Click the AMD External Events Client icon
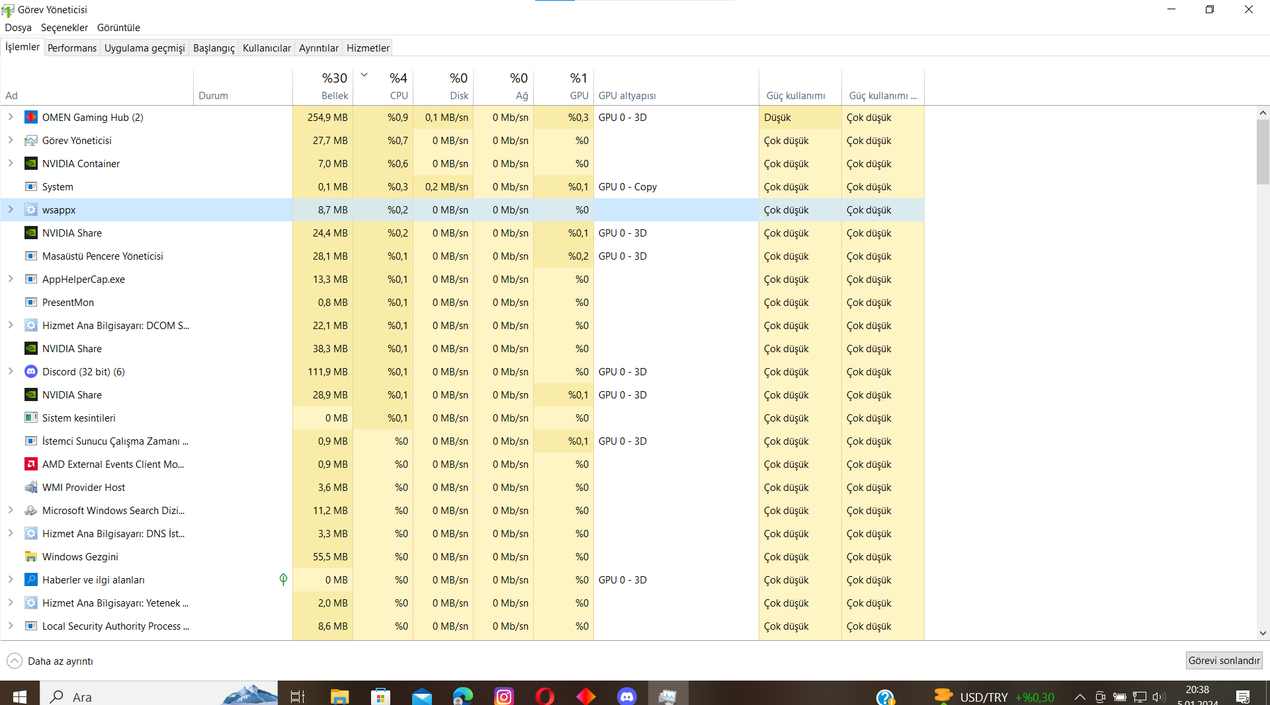The width and height of the screenshot is (1270, 705). pos(31,464)
